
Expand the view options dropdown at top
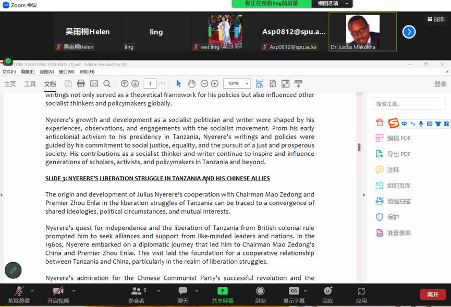point(332,4)
